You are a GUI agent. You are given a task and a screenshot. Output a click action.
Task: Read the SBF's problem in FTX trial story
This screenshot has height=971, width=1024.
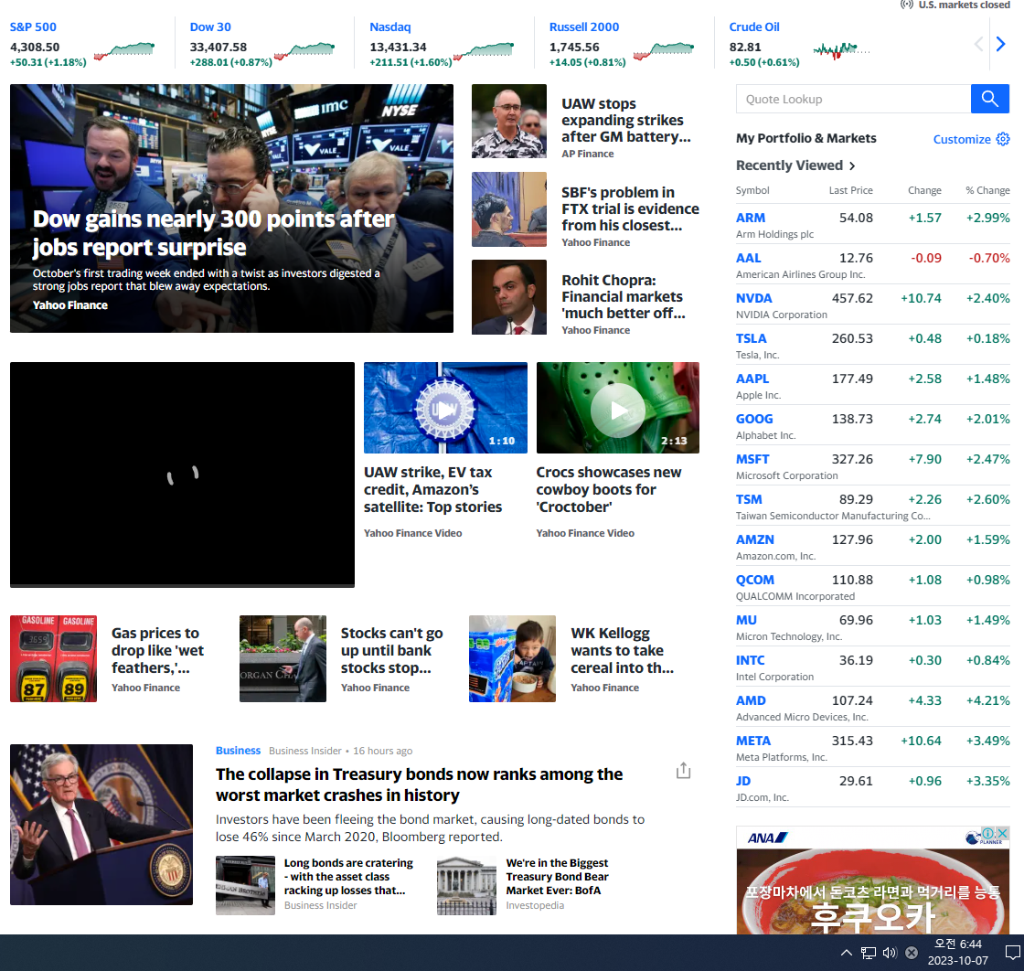tap(630, 209)
